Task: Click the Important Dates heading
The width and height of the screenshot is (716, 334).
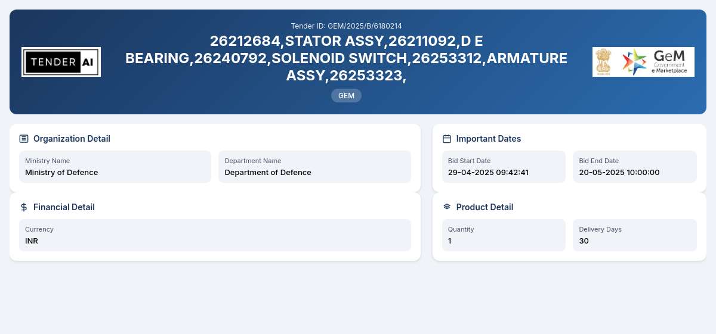Action: tap(489, 139)
